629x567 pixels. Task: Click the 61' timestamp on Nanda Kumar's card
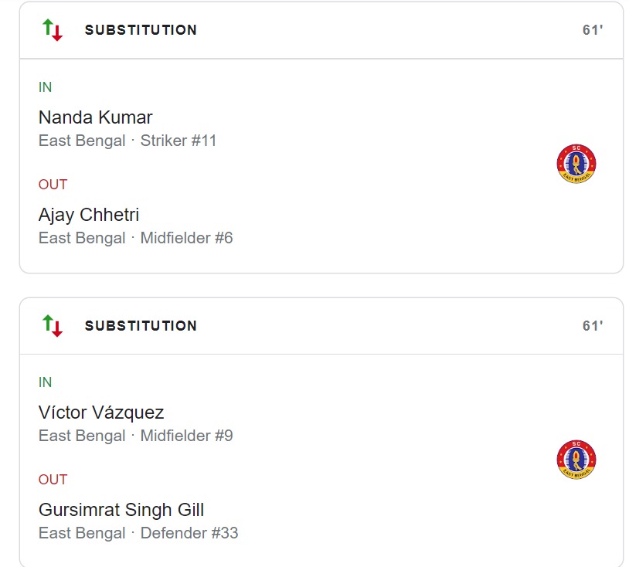(x=592, y=30)
